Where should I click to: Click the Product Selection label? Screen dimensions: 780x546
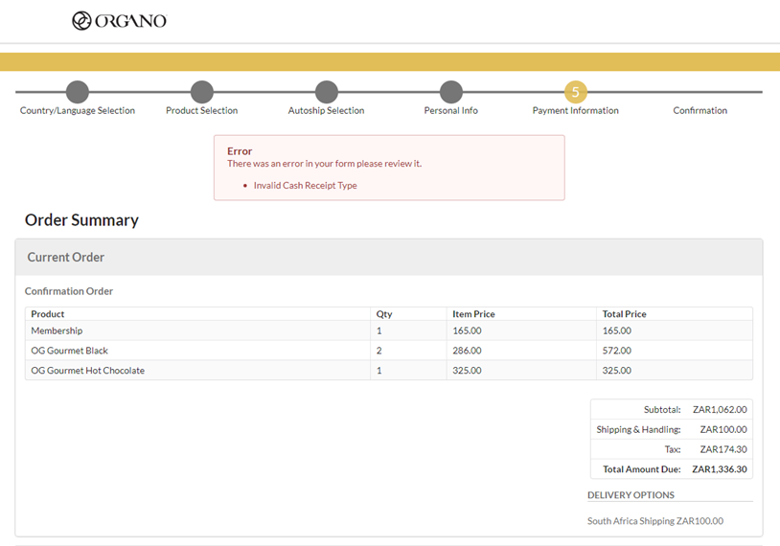click(x=202, y=110)
